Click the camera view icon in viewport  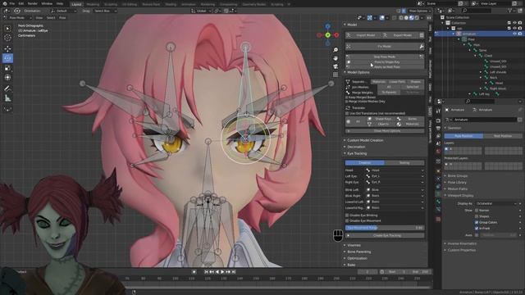[336, 66]
